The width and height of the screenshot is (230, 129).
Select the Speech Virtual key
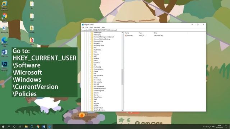click(98, 108)
